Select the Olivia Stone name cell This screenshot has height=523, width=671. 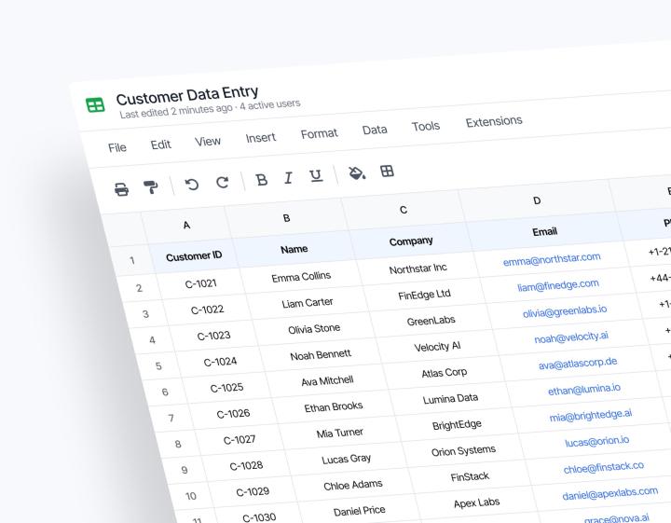coord(314,329)
